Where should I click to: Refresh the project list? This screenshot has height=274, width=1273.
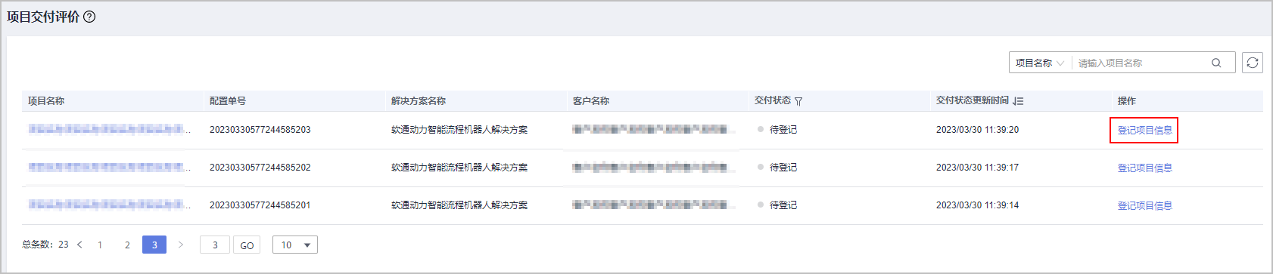1253,63
